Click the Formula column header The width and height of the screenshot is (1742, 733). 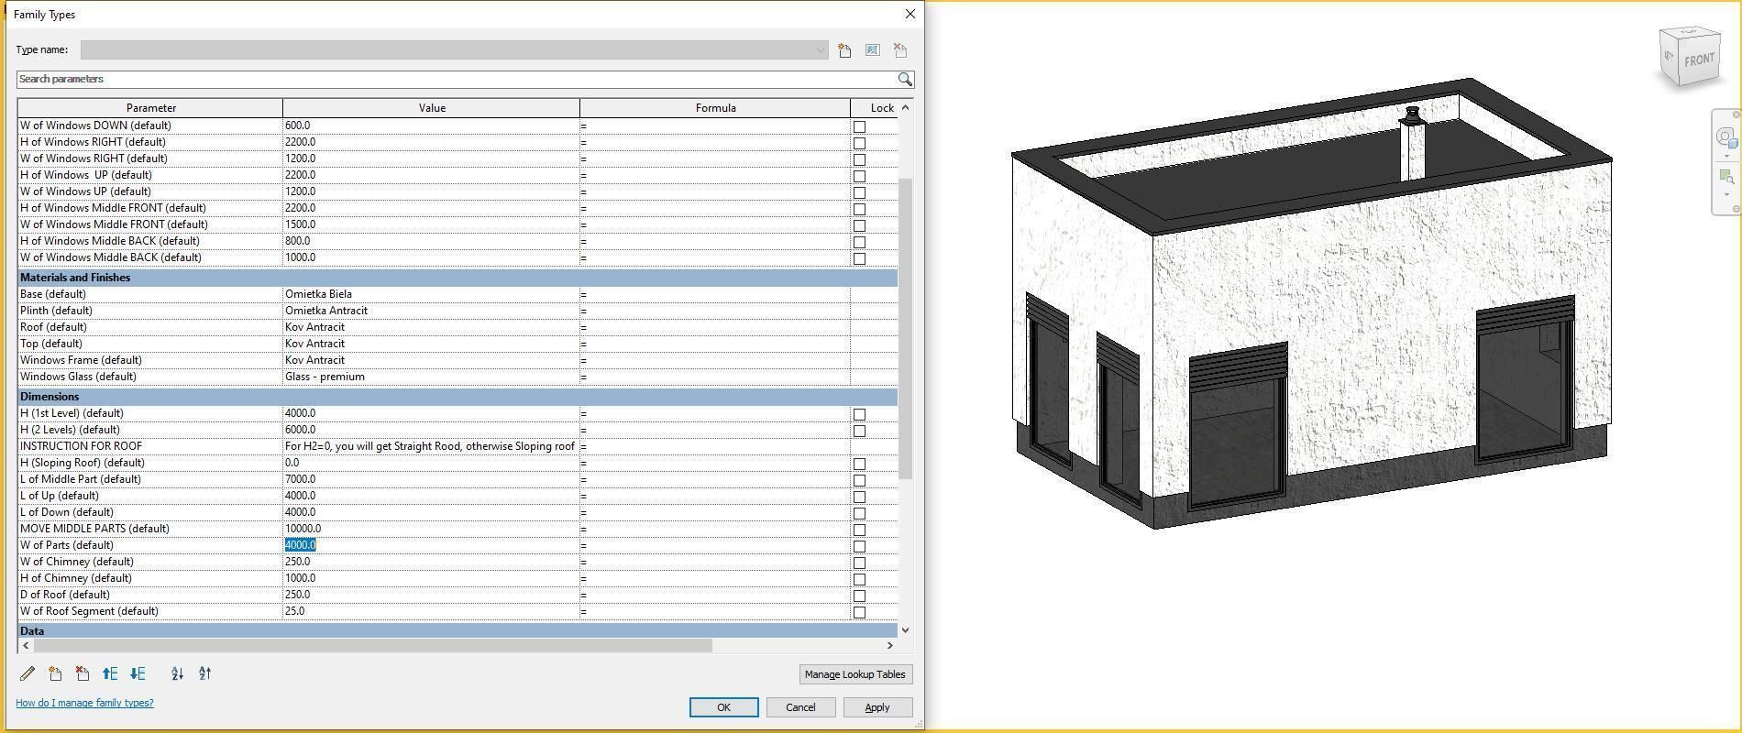point(715,108)
